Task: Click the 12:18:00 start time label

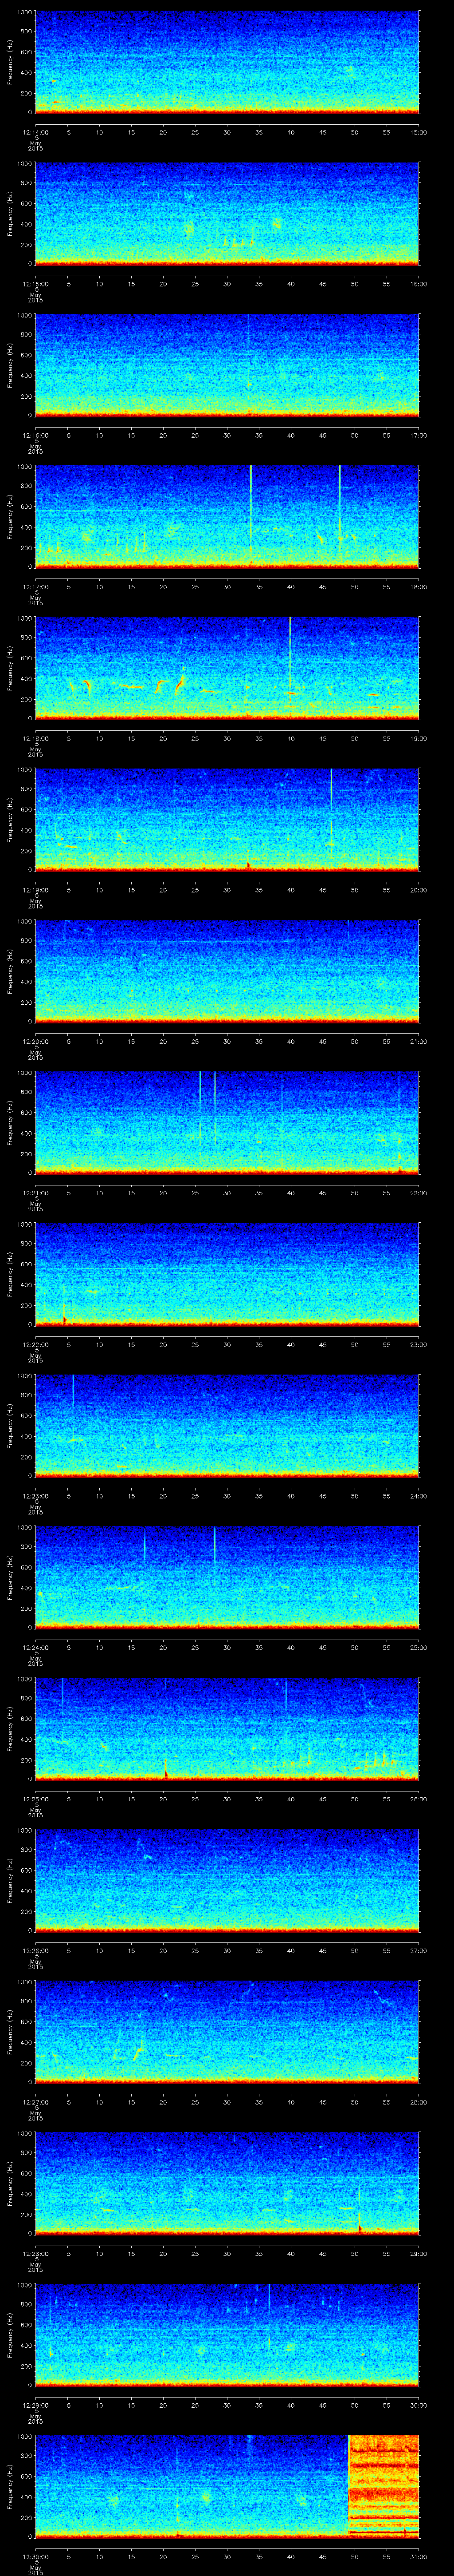Action: [x=35, y=738]
